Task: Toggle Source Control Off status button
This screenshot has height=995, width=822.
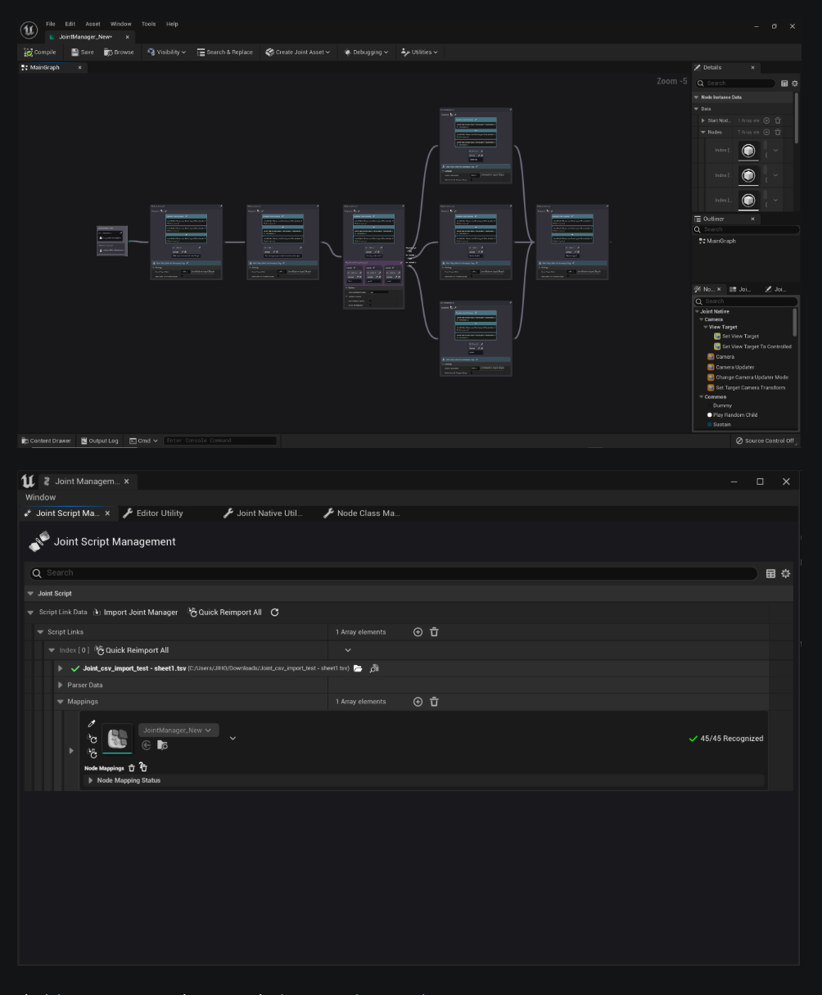Action: (x=765, y=441)
